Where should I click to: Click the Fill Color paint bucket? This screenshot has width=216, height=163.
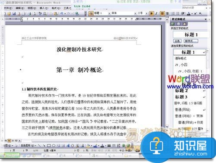[x=88, y=146]
